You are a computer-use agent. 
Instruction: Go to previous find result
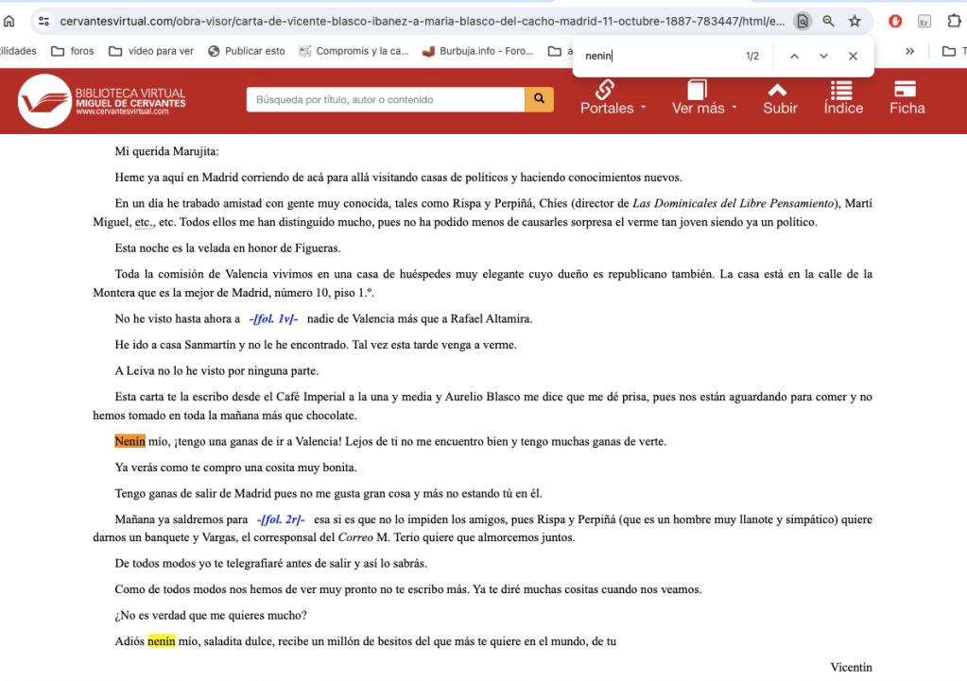click(794, 56)
